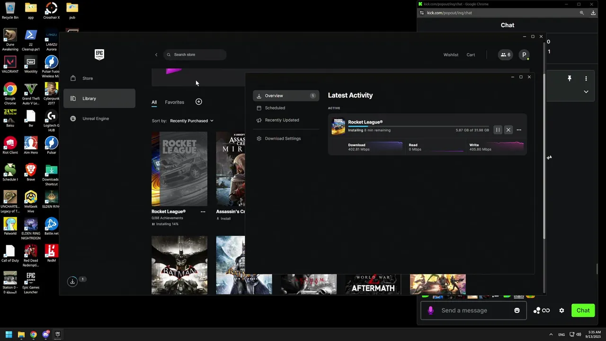Open the three-dot menu in Kick chat
Screen dimensions: 606x341
click(586, 79)
